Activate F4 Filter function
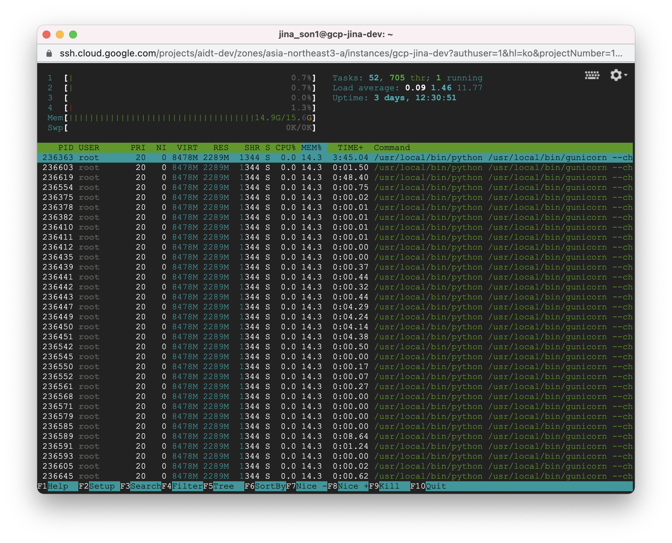The height and width of the screenshot is (543, 672). click(187, 486)
